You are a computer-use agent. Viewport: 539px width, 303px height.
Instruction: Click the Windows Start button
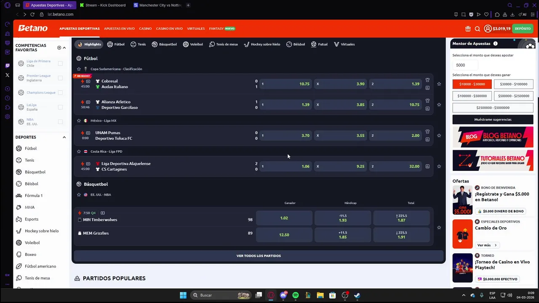(x=183, y=295)
